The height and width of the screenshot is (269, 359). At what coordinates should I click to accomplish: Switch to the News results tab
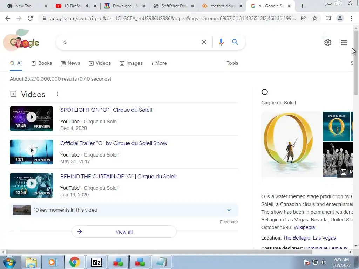(x=70, y=63)
